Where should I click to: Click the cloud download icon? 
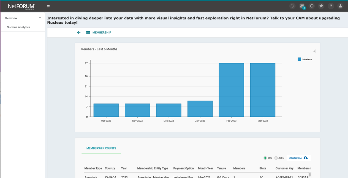click(306, 158)
